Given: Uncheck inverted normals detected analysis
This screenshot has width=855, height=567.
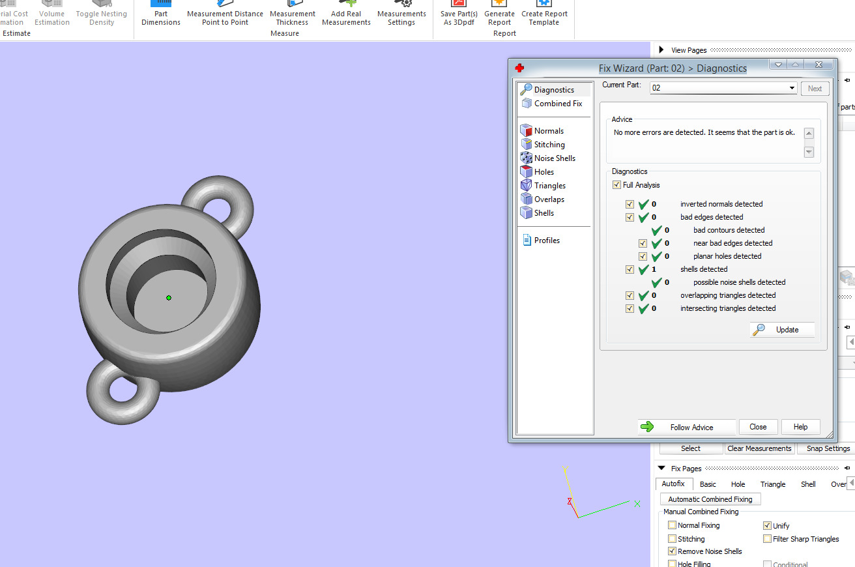Looking at the screenshot, I should [630, 204].
